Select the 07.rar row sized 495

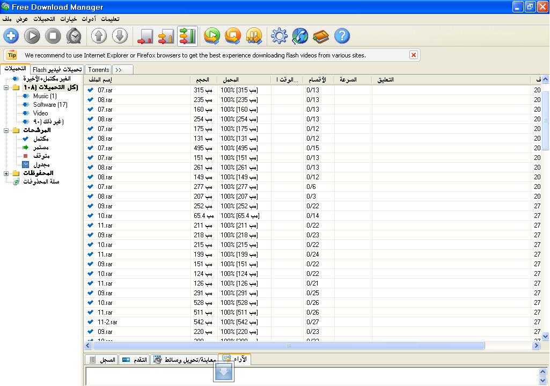click(x=312, y=148)
